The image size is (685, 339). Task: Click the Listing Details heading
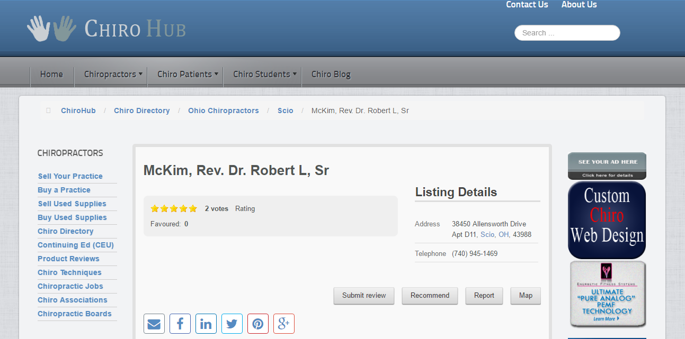coord(456,192)
